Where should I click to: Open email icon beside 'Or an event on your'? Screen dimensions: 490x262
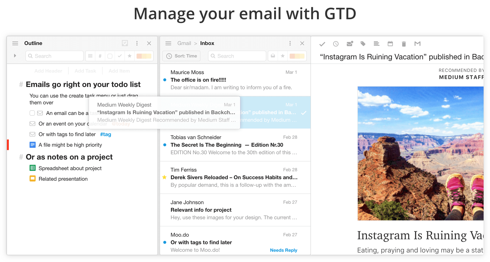click(32, 124)
